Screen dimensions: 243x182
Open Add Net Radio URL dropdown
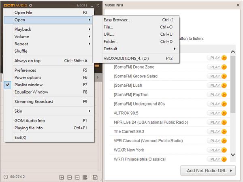208,171
